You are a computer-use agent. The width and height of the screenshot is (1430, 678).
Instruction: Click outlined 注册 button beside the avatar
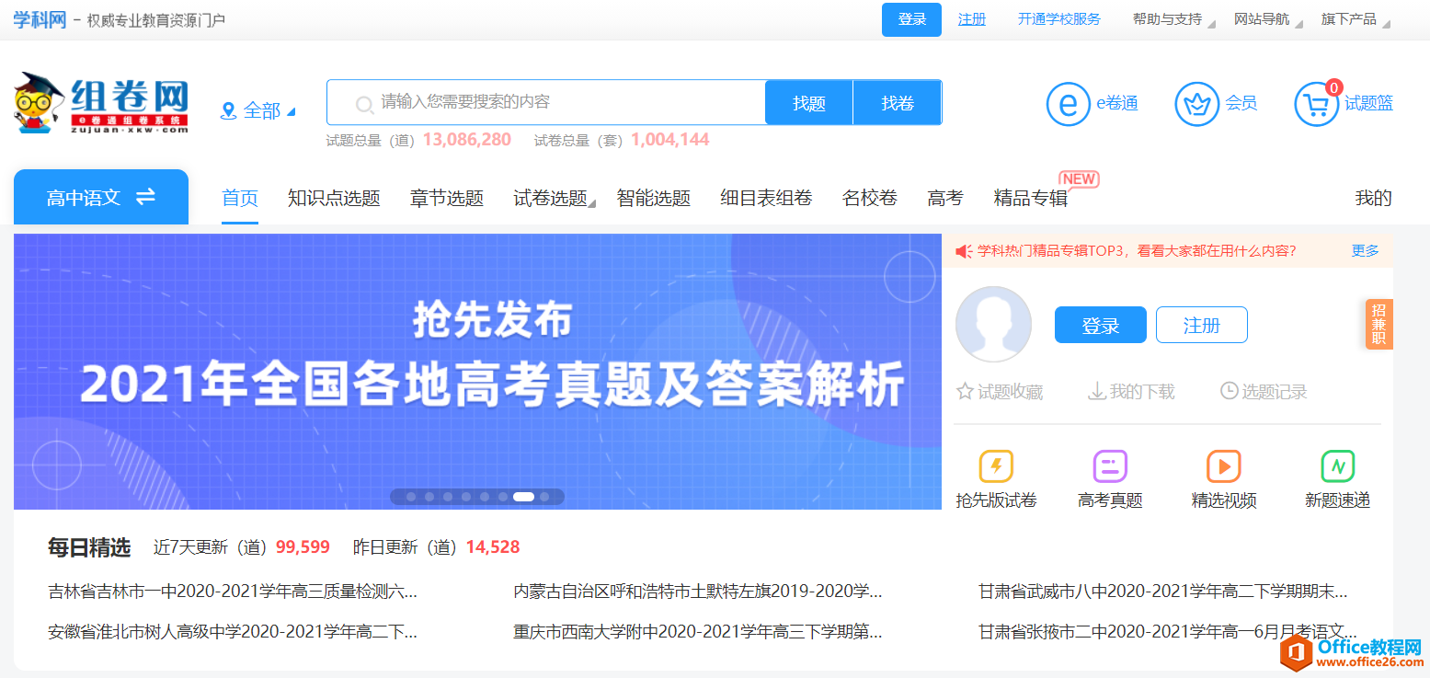click(1202, 325)
